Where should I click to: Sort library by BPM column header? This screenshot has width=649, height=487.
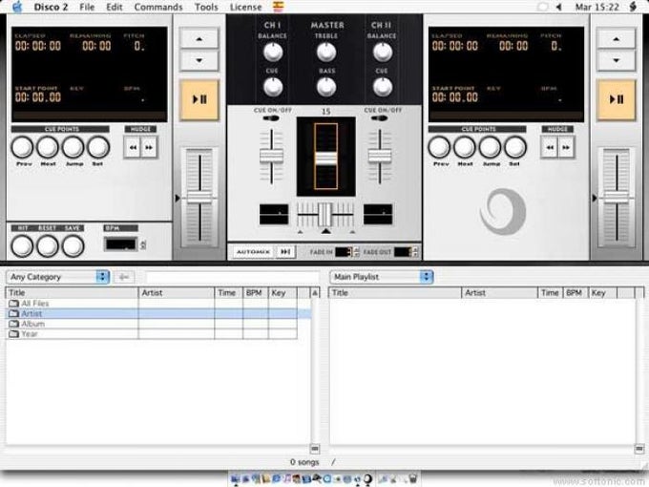click(x=256, y=293)
